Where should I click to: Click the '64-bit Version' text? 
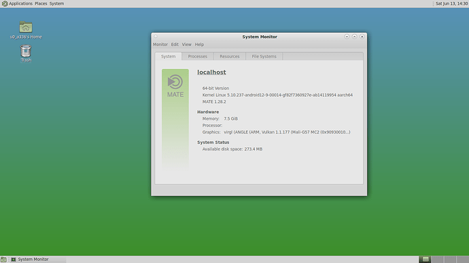215,88
